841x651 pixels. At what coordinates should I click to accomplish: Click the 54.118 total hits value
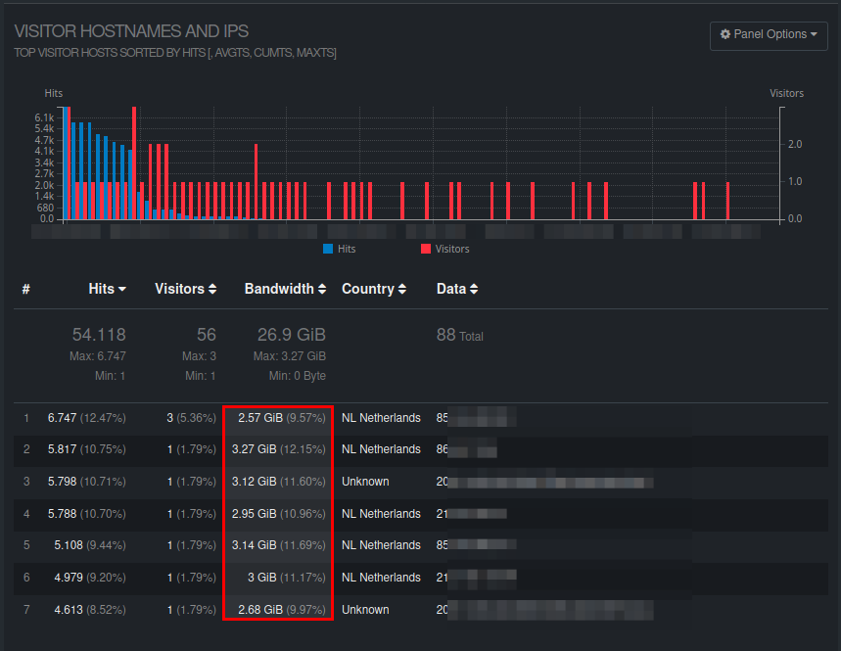(98, 335)
